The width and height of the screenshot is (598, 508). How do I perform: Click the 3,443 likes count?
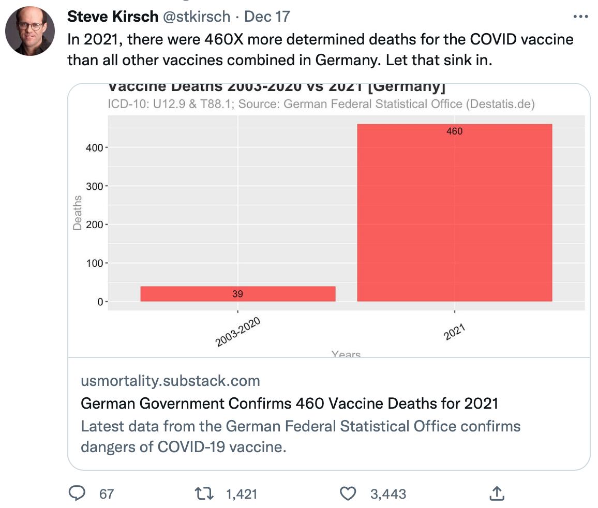pyautogui.click(x=388, y=494)
